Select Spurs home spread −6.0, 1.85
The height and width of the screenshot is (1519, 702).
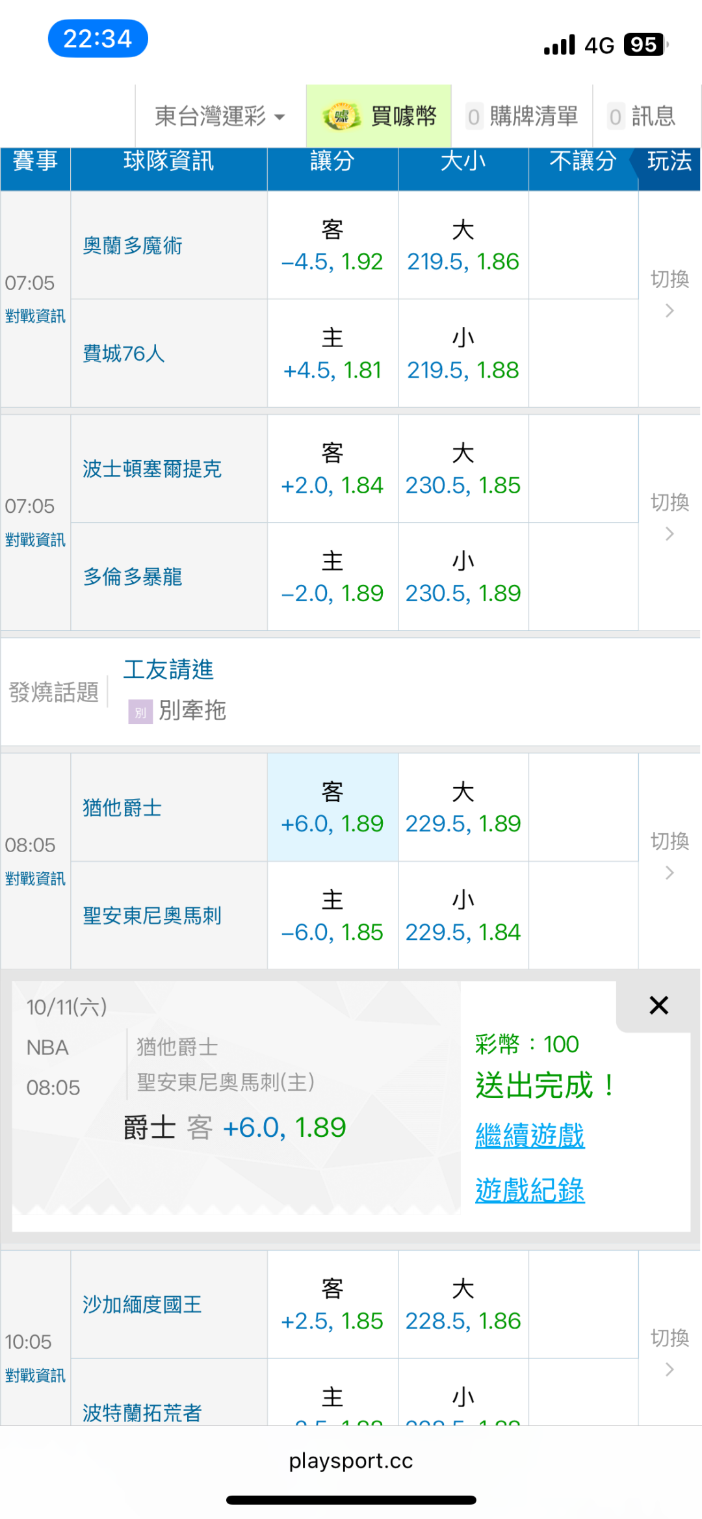(332, 916)
